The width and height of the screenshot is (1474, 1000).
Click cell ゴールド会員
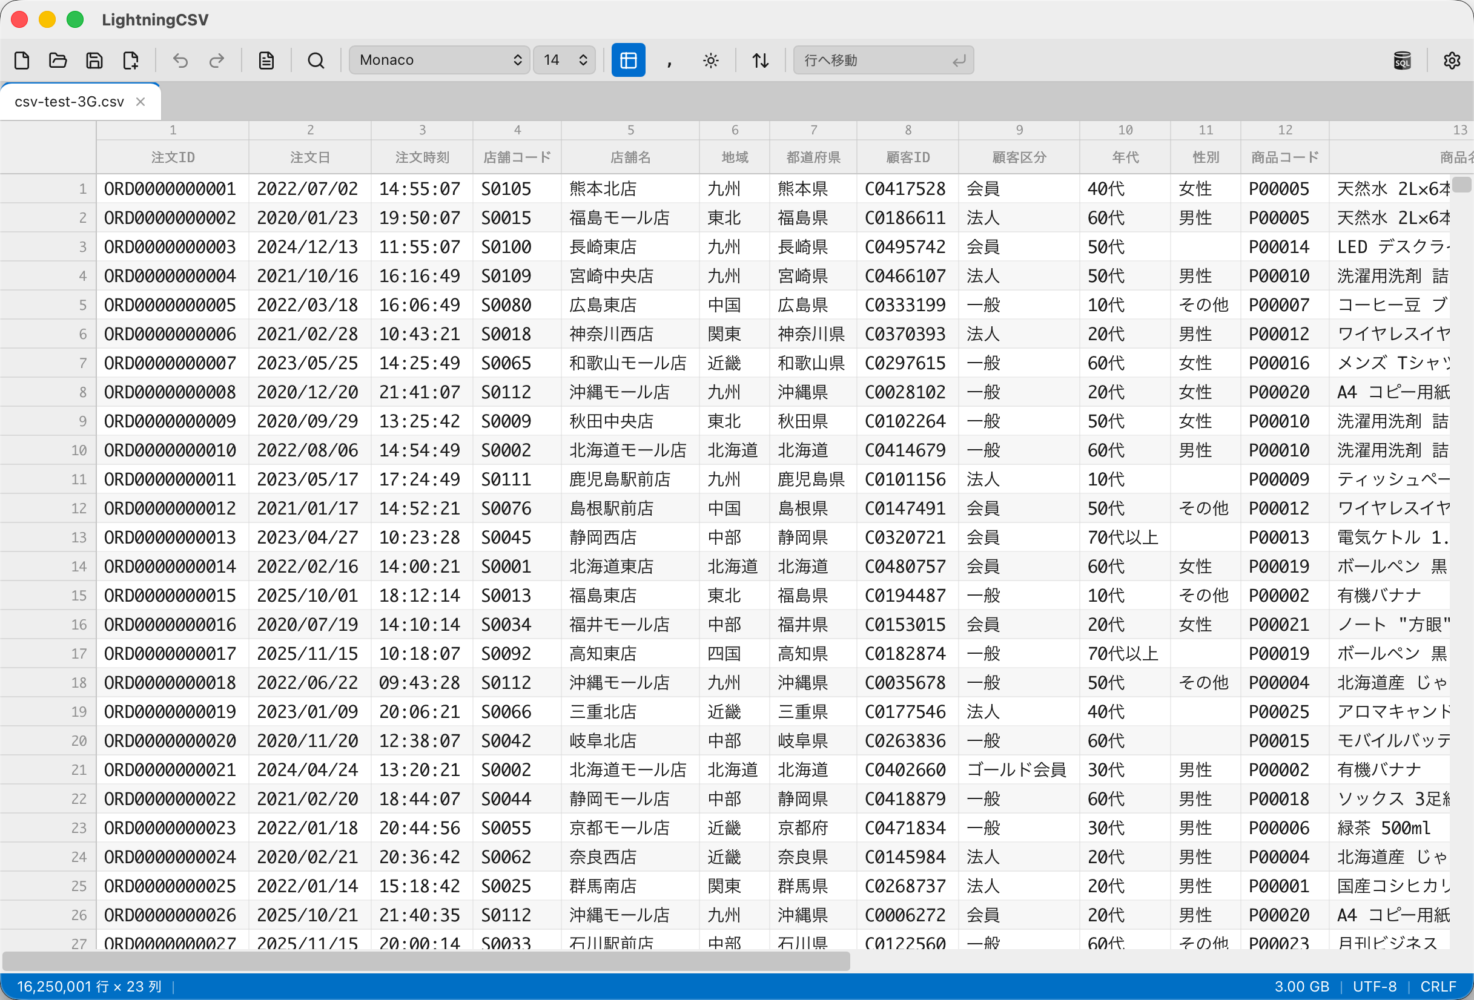tap(1019, 770)
